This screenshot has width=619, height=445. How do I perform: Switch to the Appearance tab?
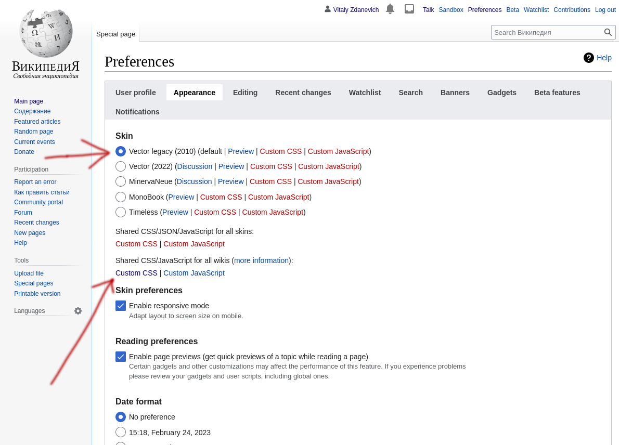pyautogui.click(x=194, y=93)
